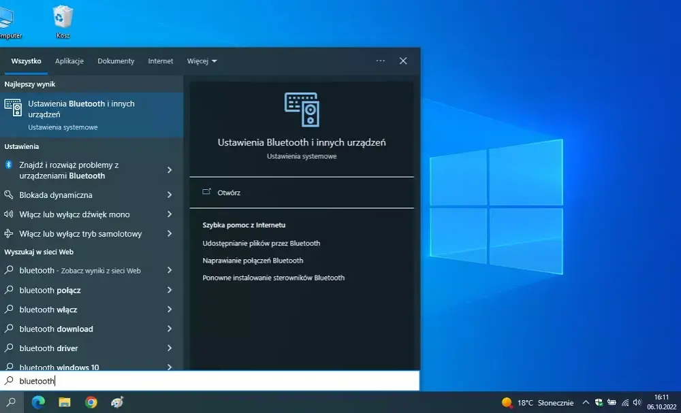
Task: Click the volume speaker tray icon
Action: coord(637,403)
